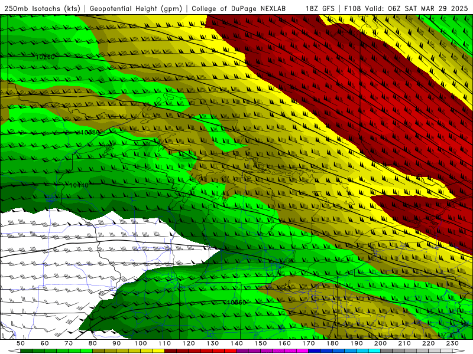
Task: Click the "150" value on the color scale
Action: [x=261, y=343]
